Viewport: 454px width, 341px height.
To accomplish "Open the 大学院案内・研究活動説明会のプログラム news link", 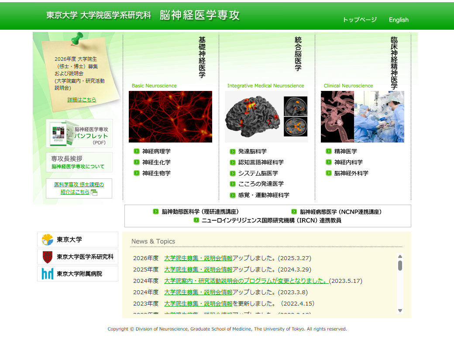I will coord(246,281).
